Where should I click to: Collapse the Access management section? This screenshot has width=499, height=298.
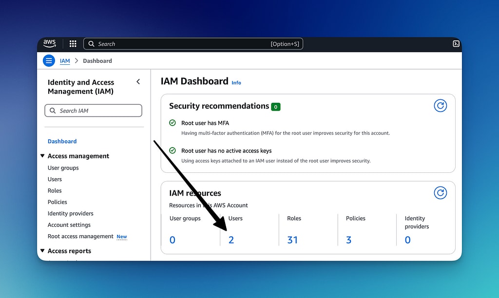(42, 156)
